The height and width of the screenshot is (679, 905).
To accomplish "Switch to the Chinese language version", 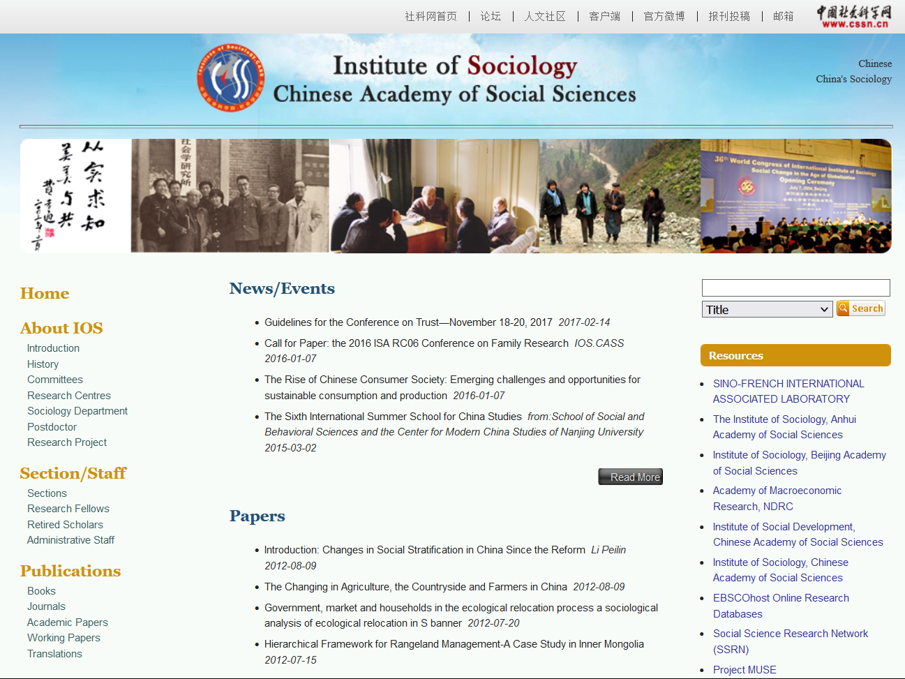I will (874, 64).
